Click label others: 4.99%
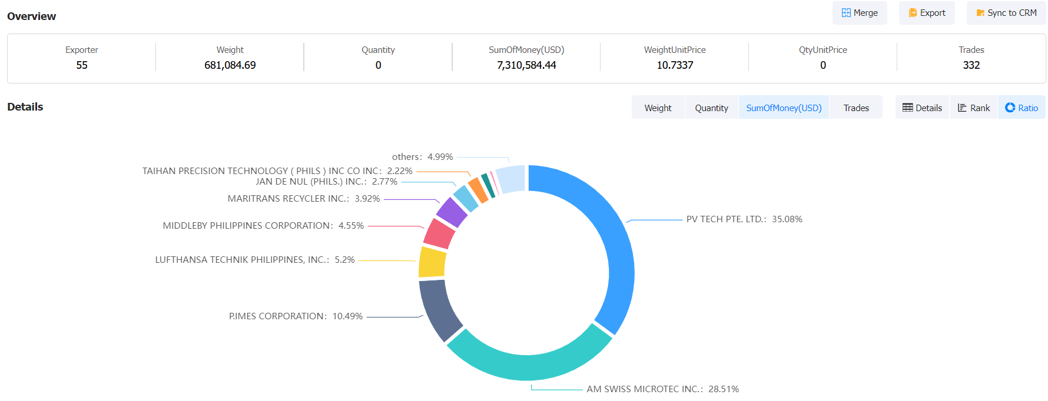 click(422, 157)
